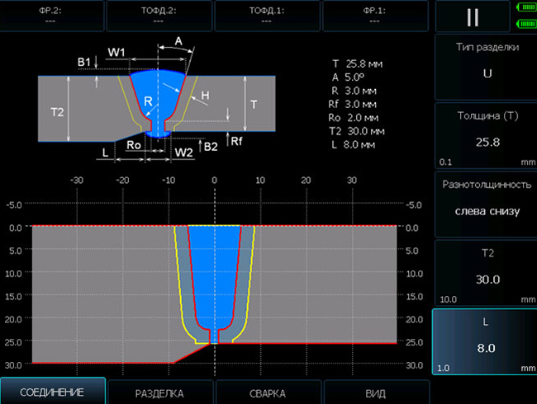The height and width of the screenshot is (404, 537).
Task: Switch to the ВИД tab
Action: click(x=376, y=392)
